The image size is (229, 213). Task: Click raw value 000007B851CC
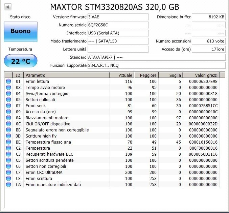(203, 106)
